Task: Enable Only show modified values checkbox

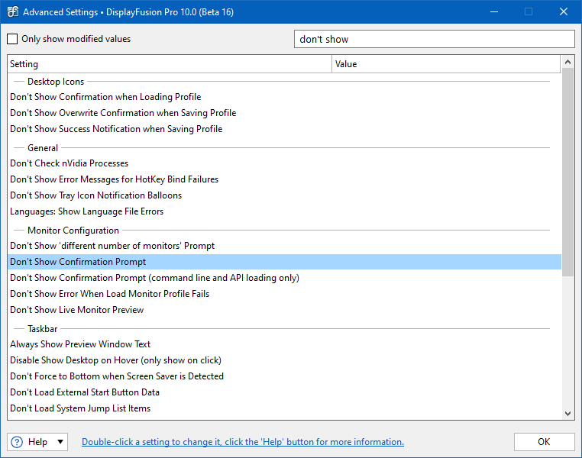Action: (12, 39)
